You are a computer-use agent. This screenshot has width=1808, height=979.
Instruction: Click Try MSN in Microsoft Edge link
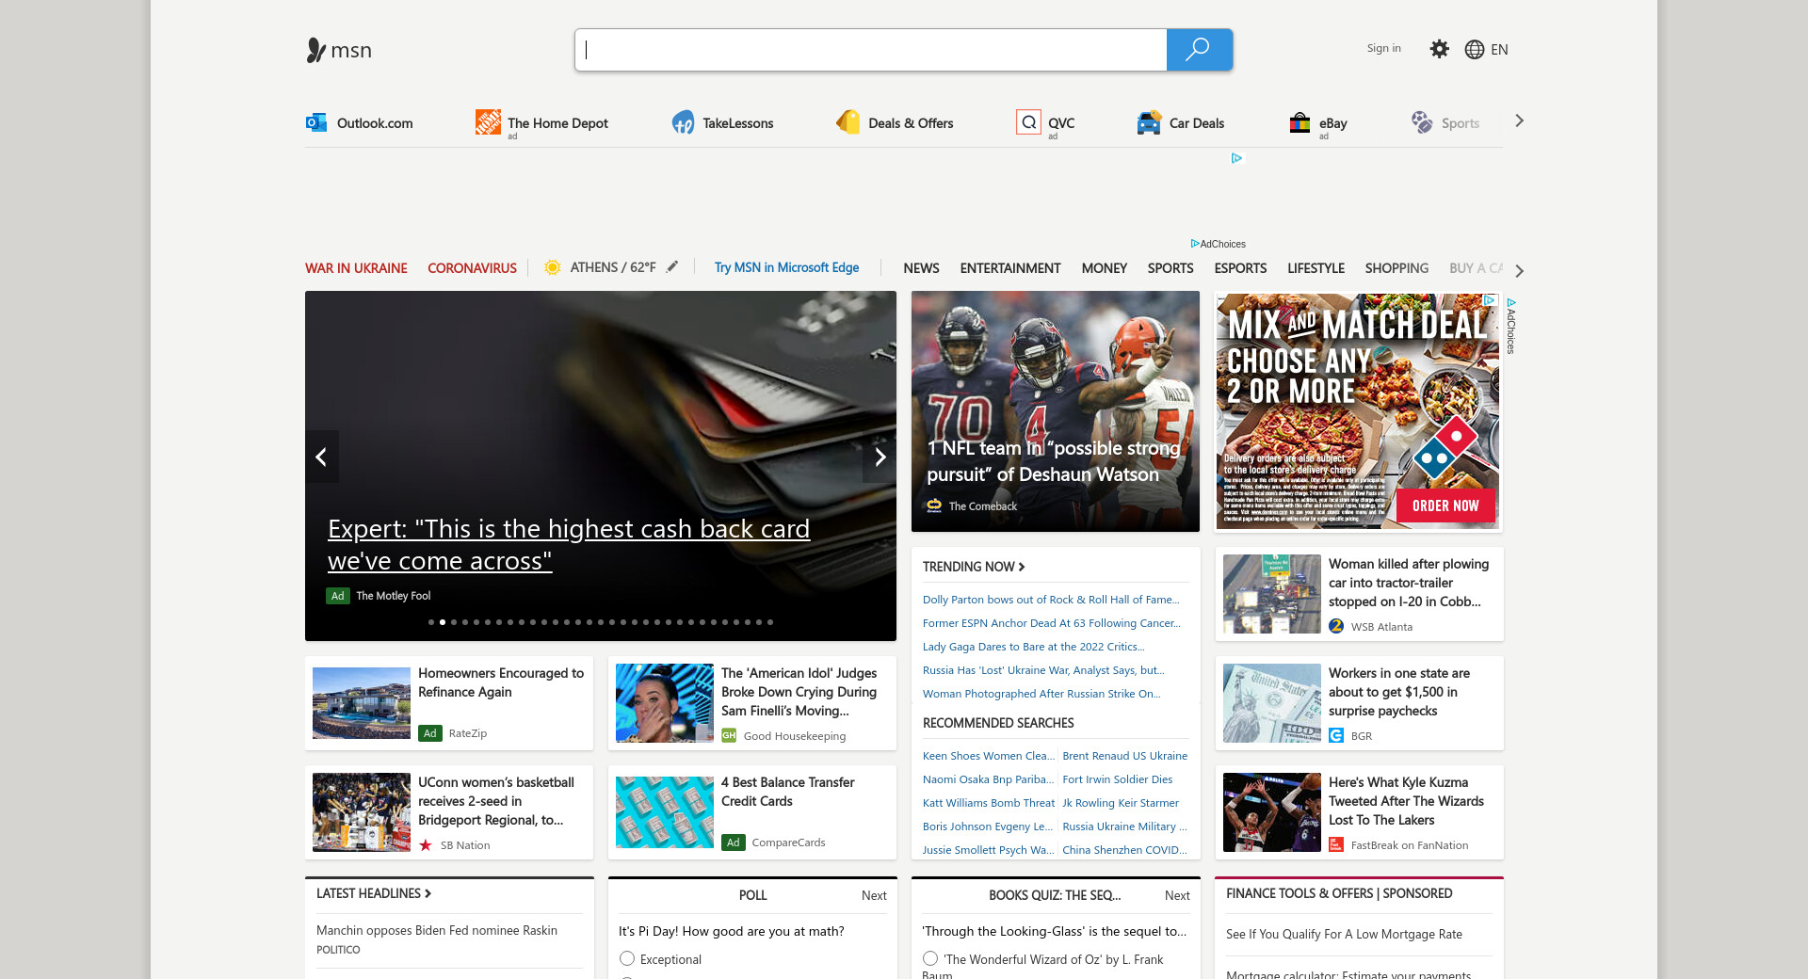click(786, 267)
